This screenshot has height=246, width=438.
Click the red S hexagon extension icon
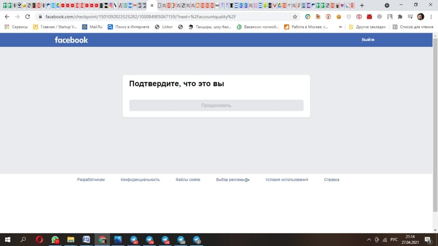[359, 17]
